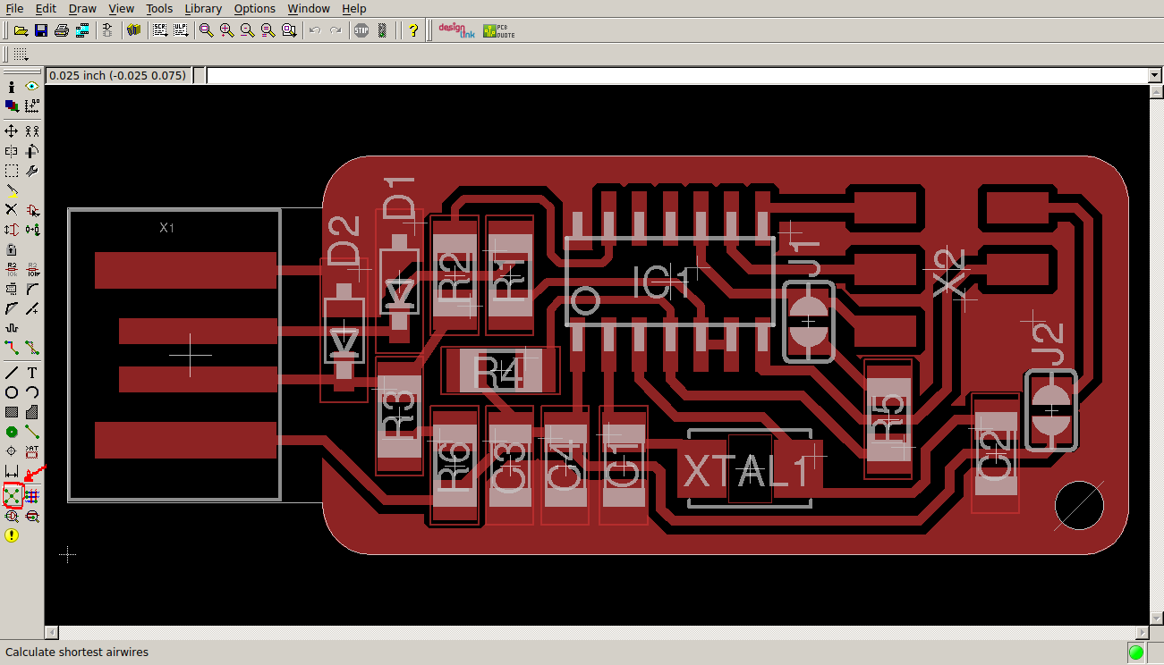This screenshot has height=665, width=1164.
Task: Select the Name tool
Action: pyautogui.click(x=12, y=269)
